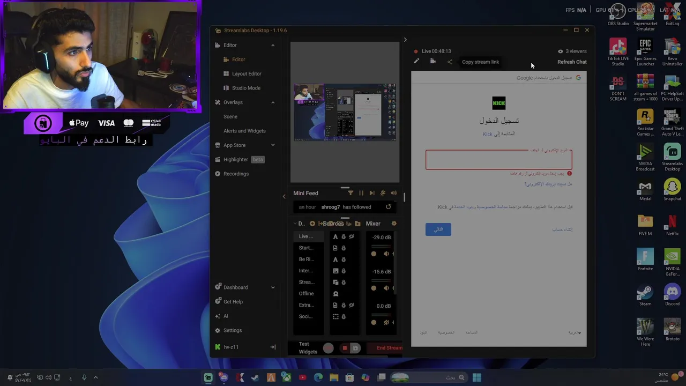The width and height of the screenshot is (686, 386).
Task: Adjust the -15.6 dB volume slider
Action: click(374, 288)
